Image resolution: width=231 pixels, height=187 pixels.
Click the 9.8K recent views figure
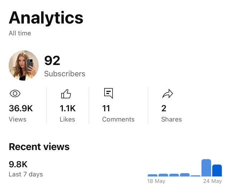tap(18, 164)
